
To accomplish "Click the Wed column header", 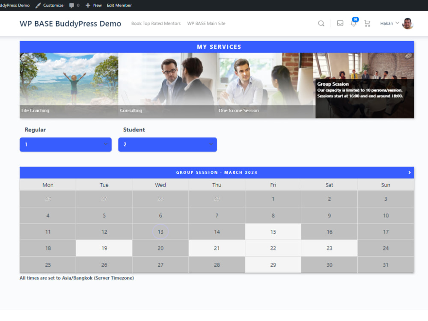I will click(x=160, y=185).
